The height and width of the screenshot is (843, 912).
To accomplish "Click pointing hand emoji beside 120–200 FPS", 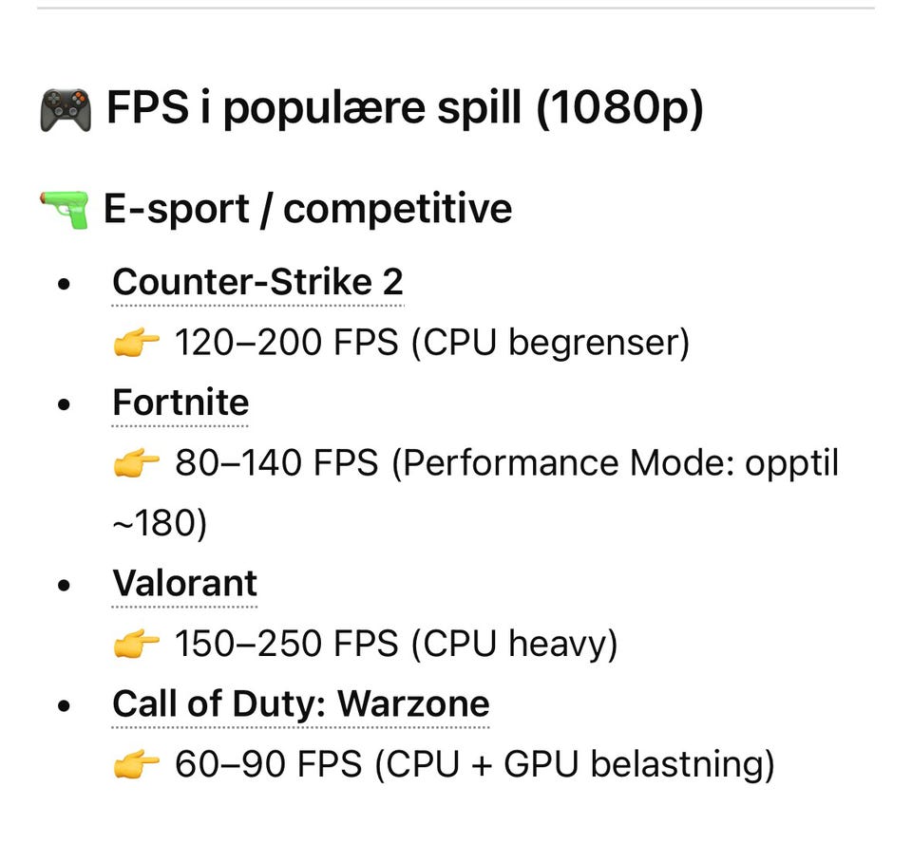I will pos(136,343).
